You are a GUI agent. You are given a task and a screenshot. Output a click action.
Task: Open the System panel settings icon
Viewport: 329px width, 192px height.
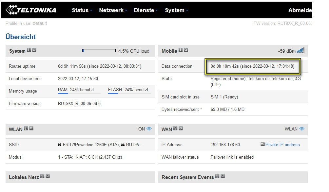click(x=34, y=50)
